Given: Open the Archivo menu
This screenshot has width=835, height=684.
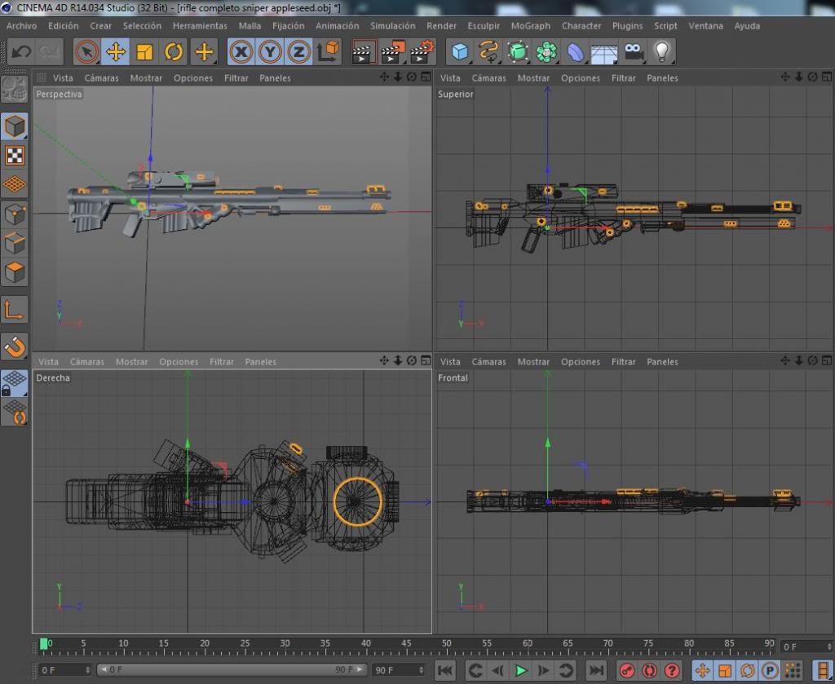Looking at the screenshot, I should [21, 26].
